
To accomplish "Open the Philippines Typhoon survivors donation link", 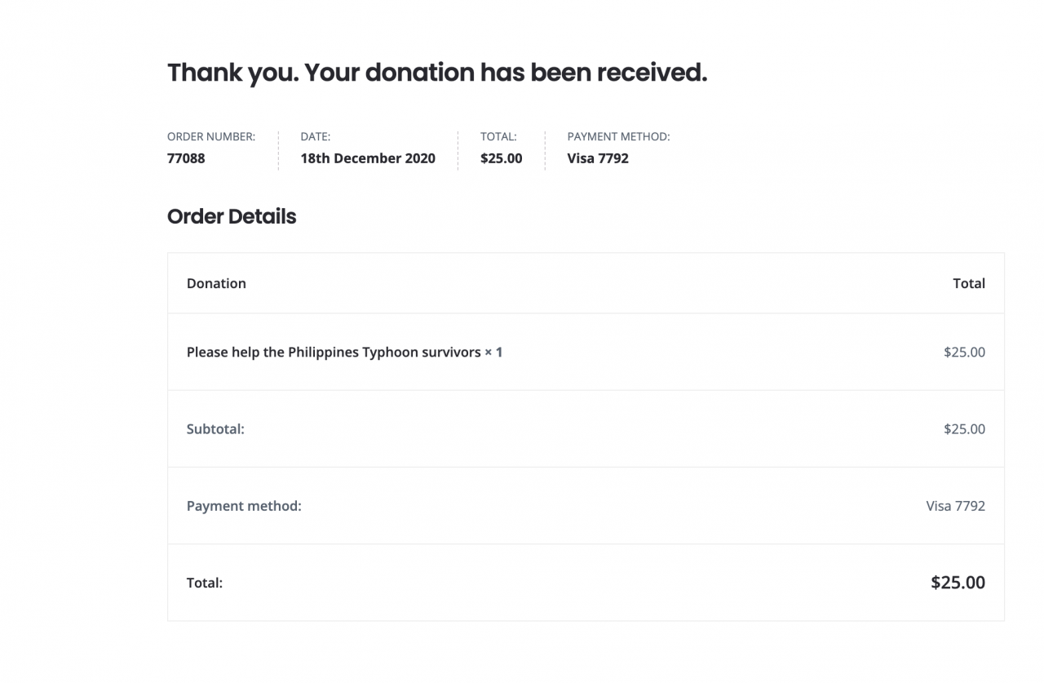I will point(334,353).
